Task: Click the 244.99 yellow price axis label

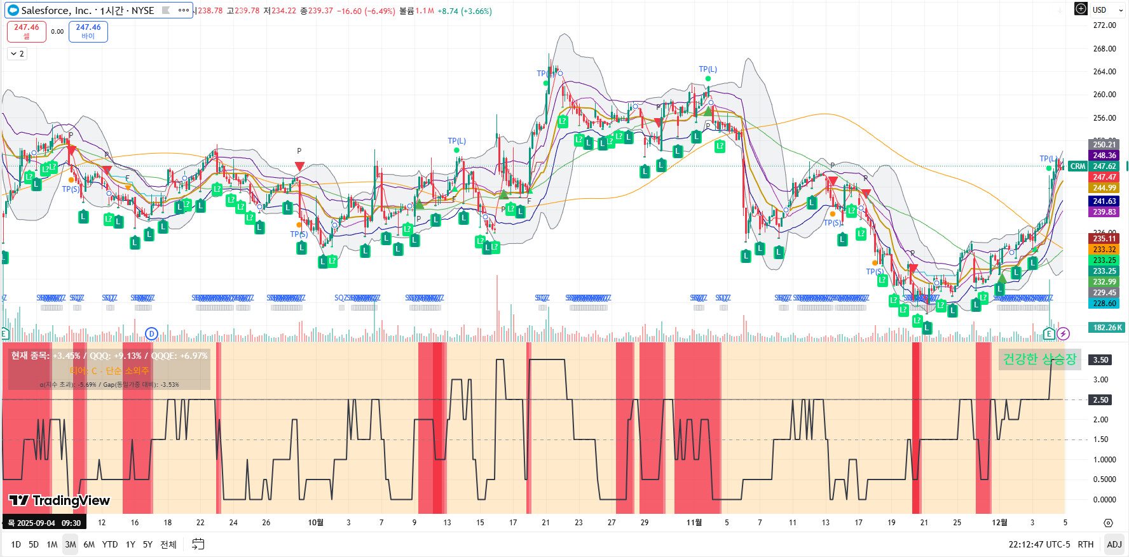Action: pyautogui.click(x=1104, y=188)
